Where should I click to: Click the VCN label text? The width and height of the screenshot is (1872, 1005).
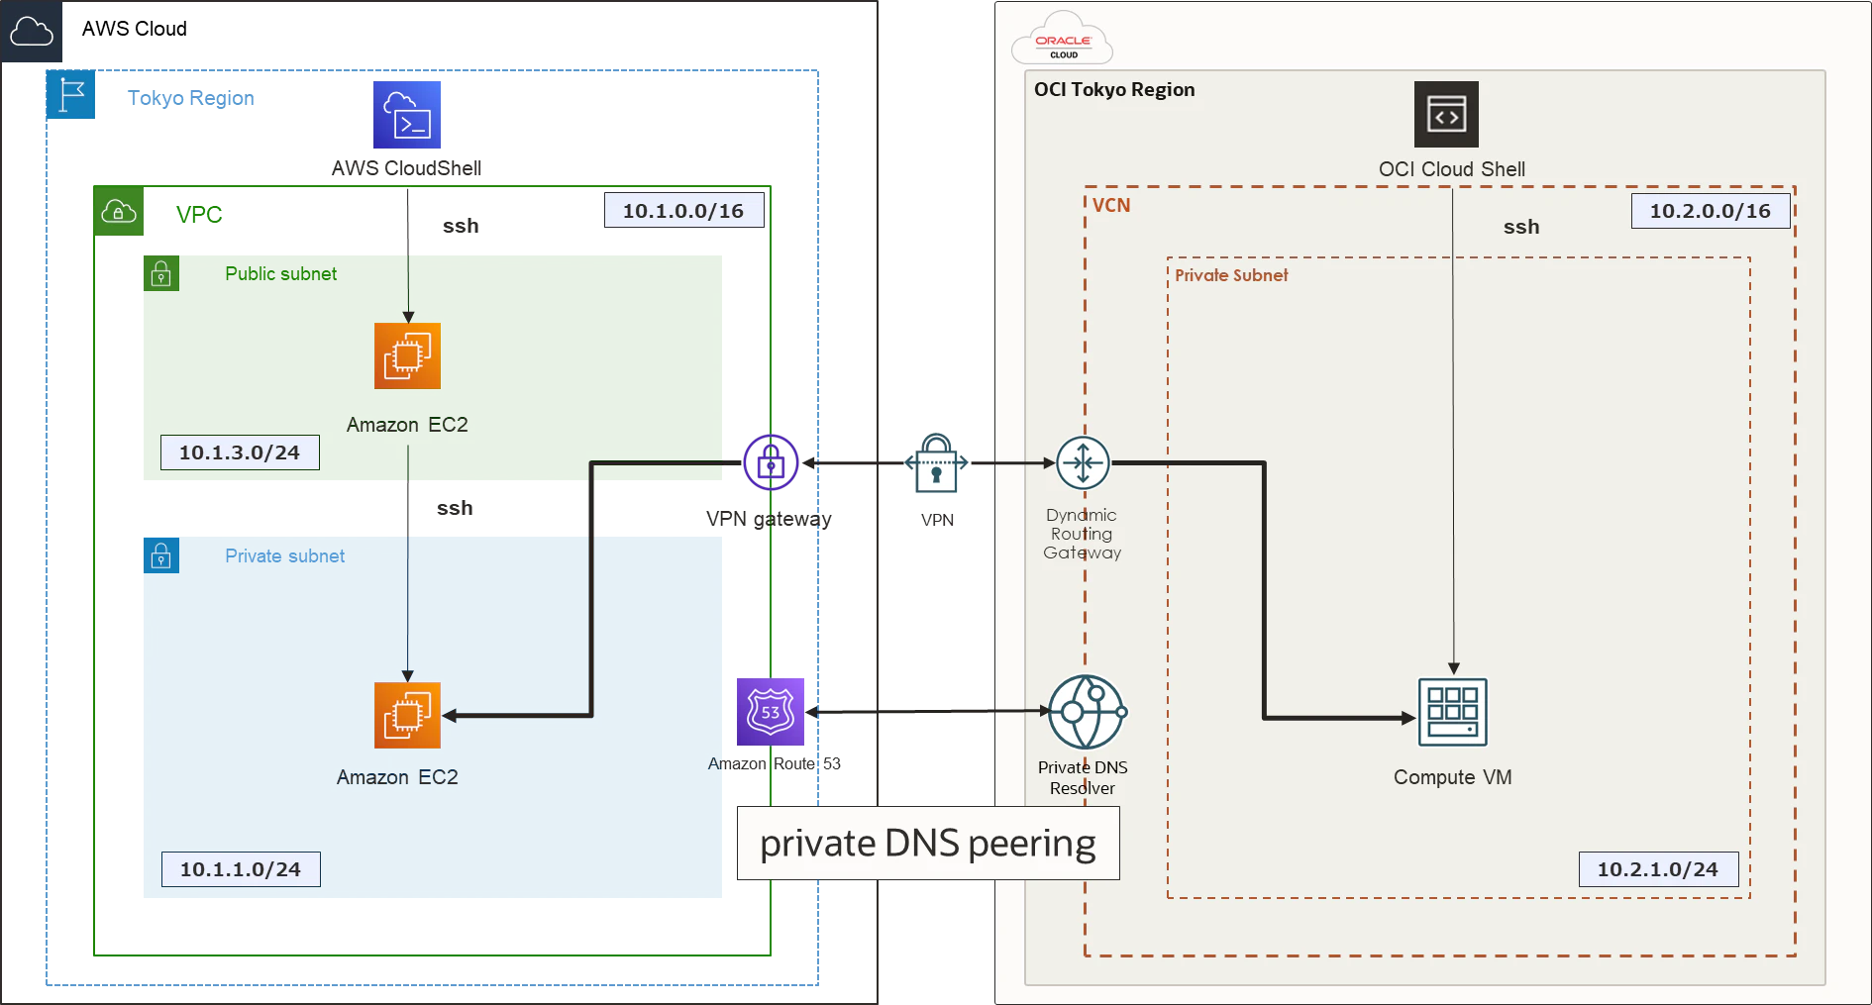pos(1111,205)
